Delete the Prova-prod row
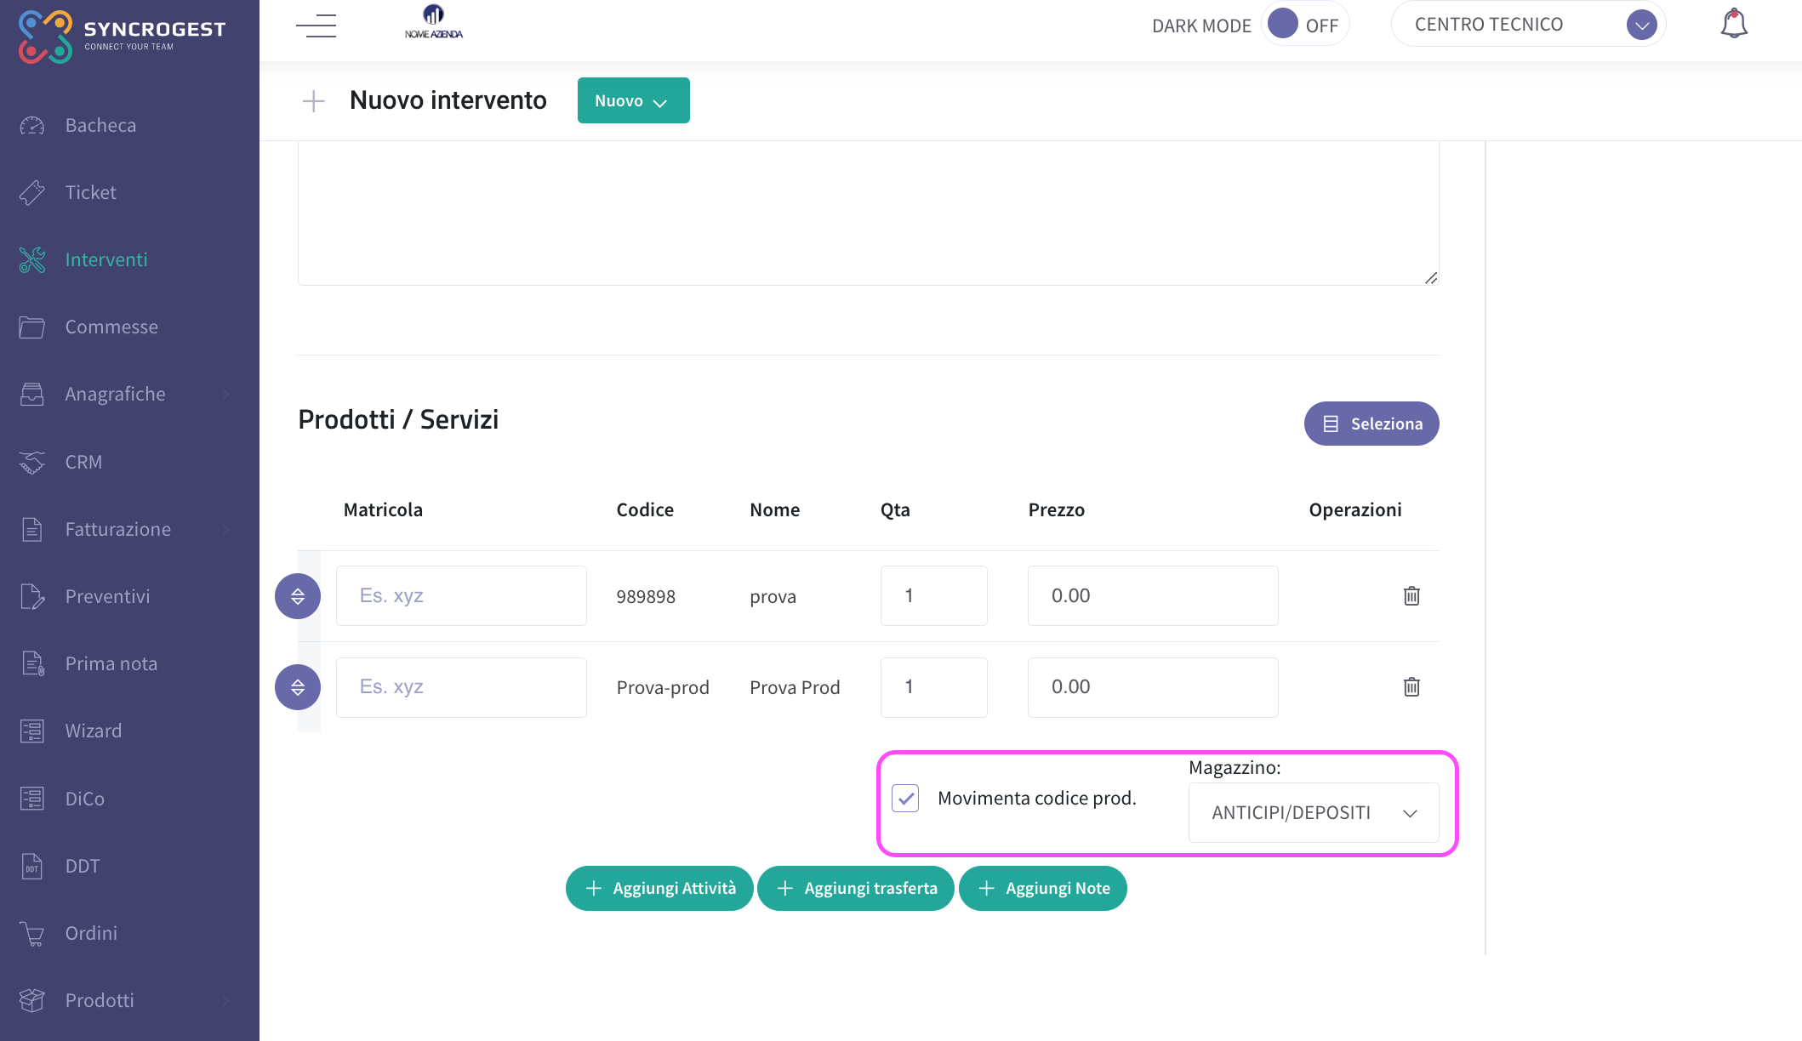 (1411, 686)
